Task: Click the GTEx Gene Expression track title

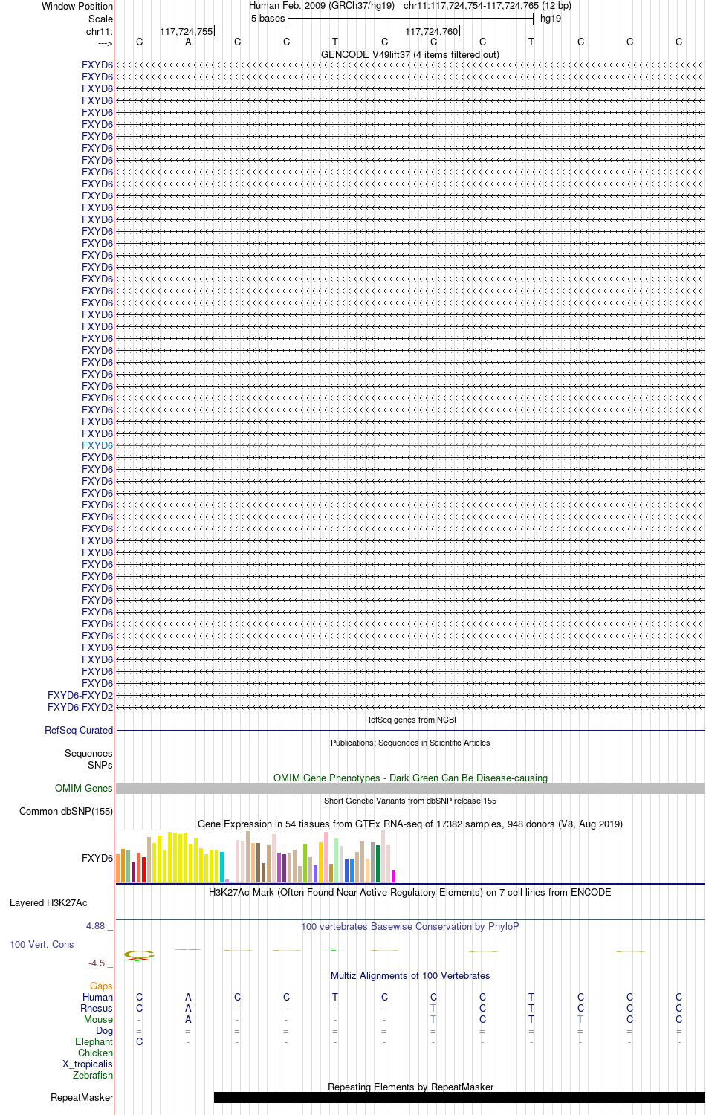Action: click(410, 824)
